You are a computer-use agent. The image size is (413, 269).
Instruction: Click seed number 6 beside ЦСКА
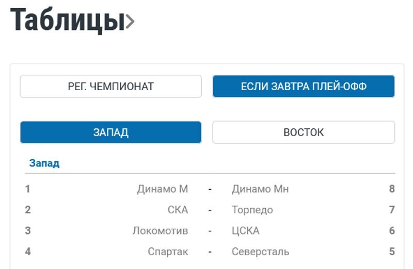click(x=392, y=231)
